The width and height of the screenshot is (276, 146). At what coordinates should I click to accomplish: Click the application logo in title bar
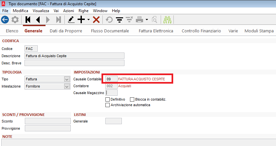3,4
